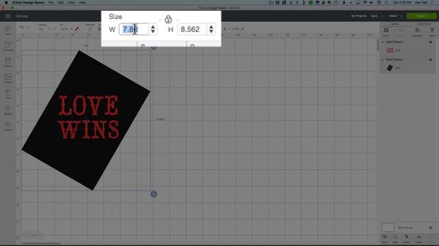Collapse the second Weld Result layer group

[x=383, y=59]
